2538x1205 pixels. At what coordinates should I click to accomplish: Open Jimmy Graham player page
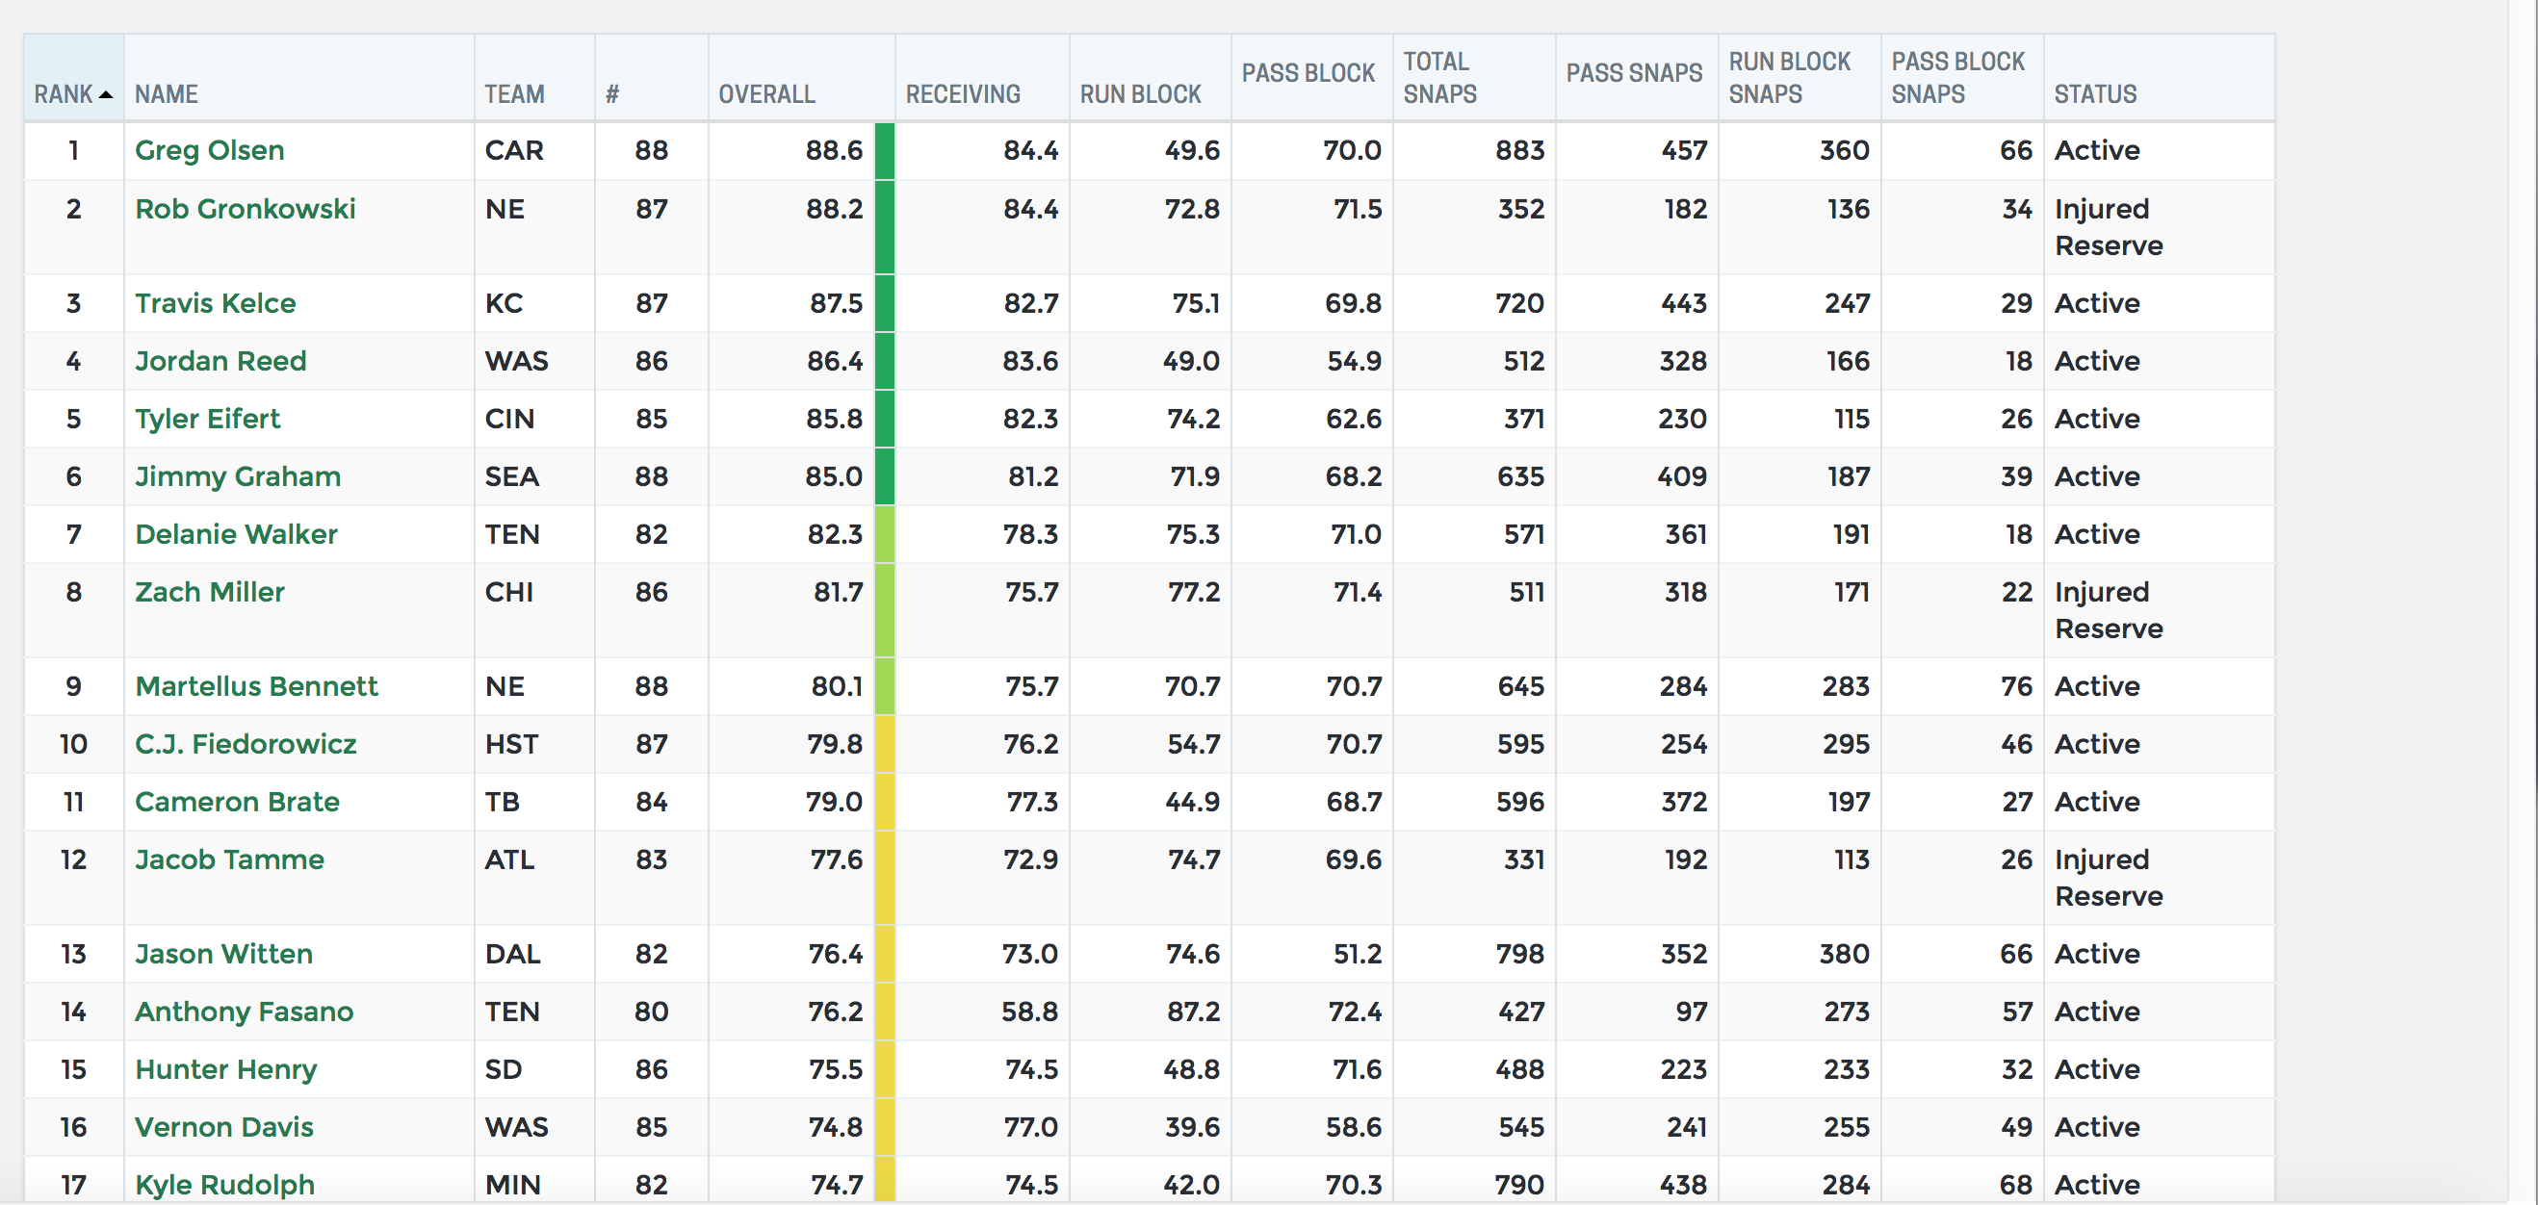[x=238, y=476]
